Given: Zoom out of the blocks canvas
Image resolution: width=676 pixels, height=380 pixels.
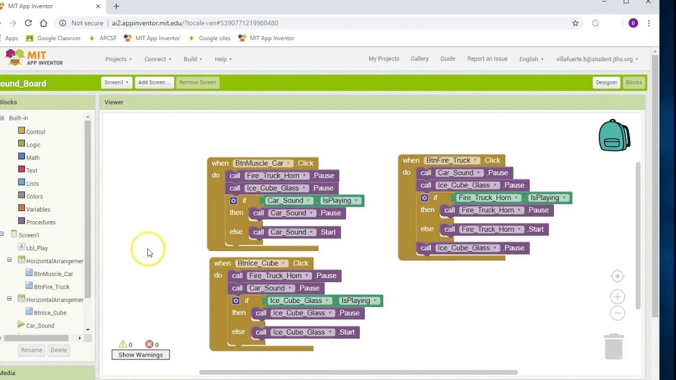Looking at the screenshot, I should [x=617, y=312].
